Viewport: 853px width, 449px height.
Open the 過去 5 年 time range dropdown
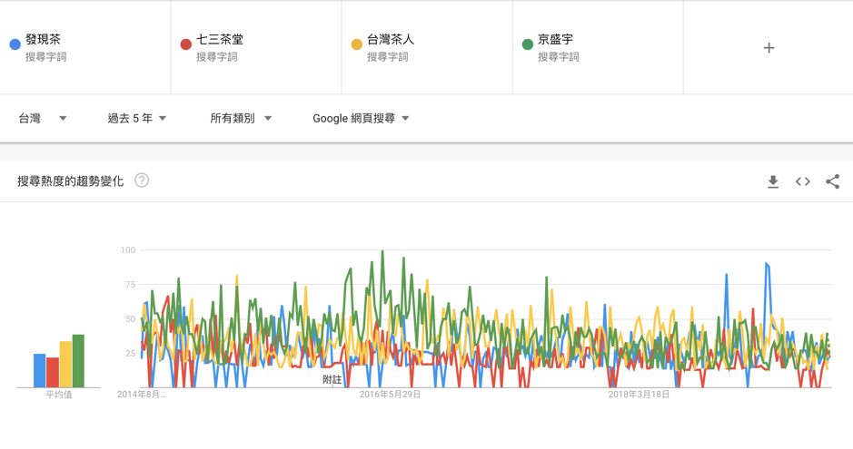pyautogui.click(x=136, y=118)
